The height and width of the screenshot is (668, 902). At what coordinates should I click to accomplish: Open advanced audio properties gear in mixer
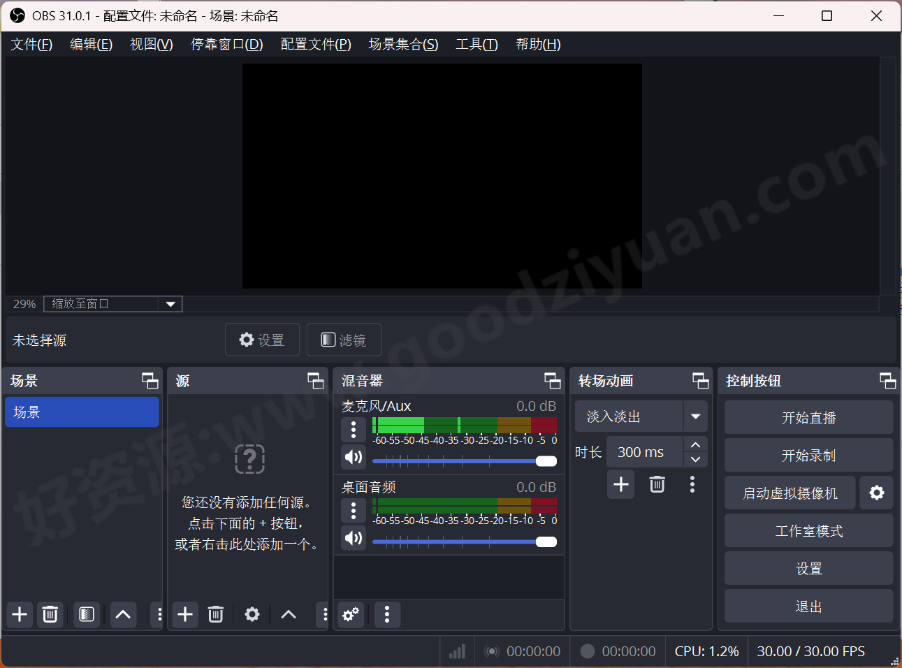point(350,614)
